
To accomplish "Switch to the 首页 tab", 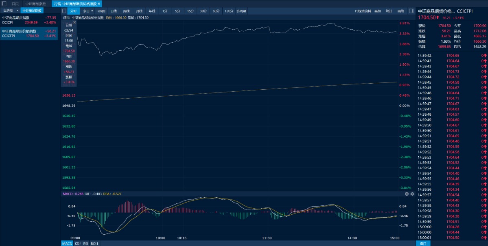I will [15, 4].
